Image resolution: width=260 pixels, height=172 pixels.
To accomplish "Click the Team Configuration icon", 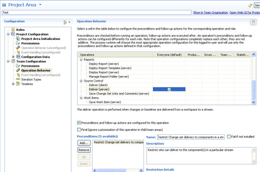I will (x=13, y=61).
